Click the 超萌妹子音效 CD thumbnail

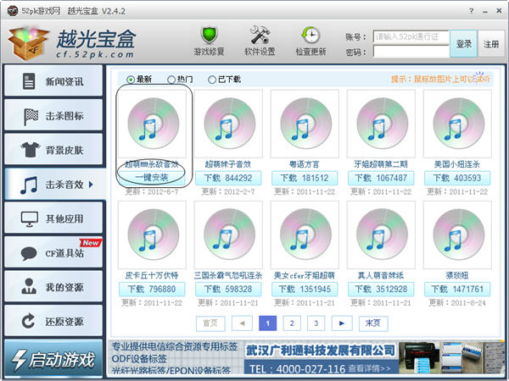coord(228,124)
